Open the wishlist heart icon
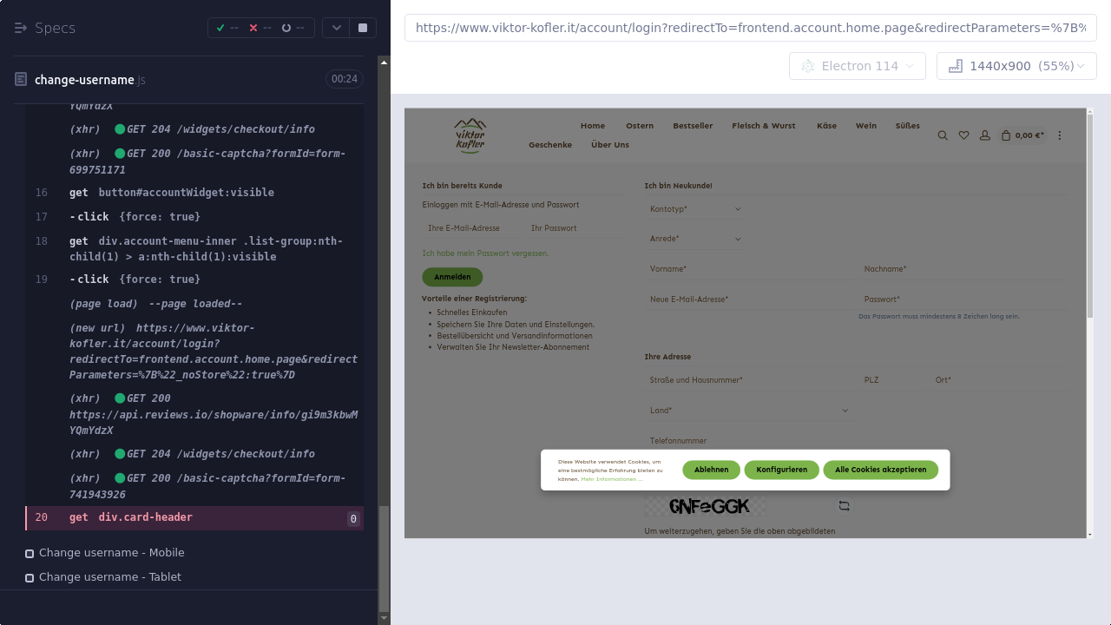1111x625 pixels. pos(963,135)
